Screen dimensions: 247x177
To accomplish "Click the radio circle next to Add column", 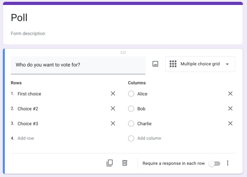I will [131, 139].
